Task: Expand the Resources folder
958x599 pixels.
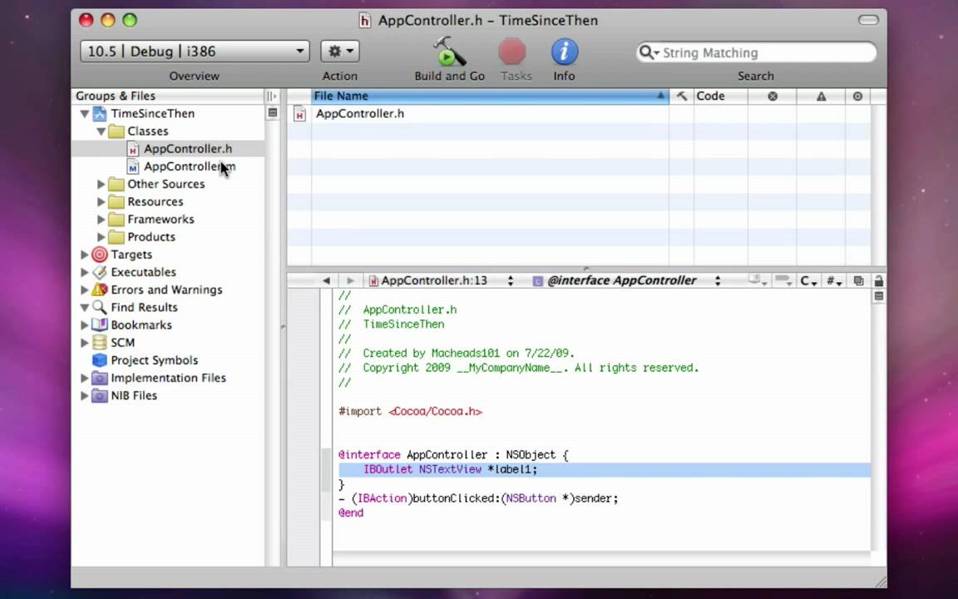Action: click(x=101, y=201)
